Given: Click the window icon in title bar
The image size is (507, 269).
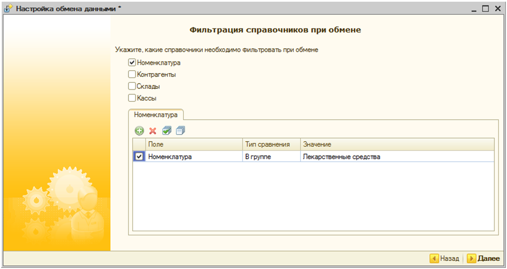Looking at the screenshot, I should (x=8, y=9).
